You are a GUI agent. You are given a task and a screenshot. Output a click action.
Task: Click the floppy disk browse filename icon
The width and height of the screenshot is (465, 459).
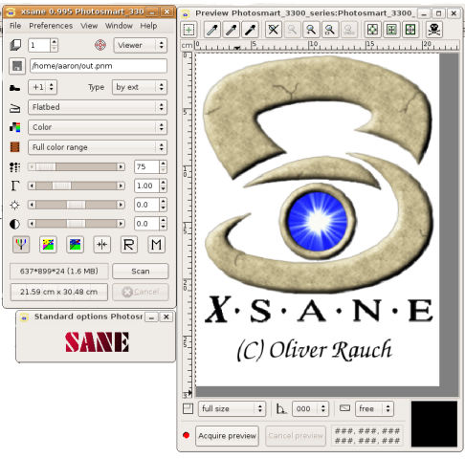pyautogui.click(x=17, y=66)
